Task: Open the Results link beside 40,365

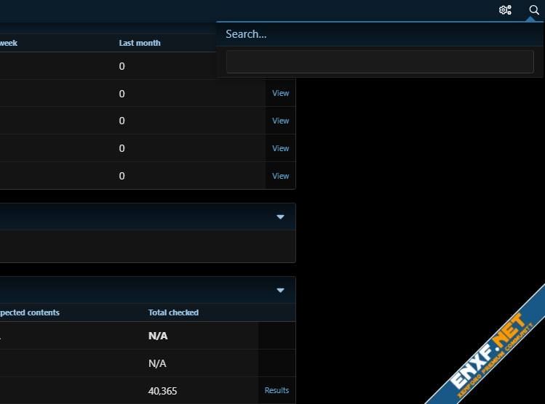Action: [x=277, y=390]
